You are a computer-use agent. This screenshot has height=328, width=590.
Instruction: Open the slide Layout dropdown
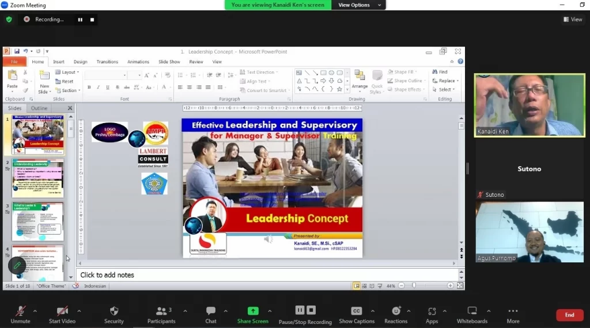coord(67,72)
